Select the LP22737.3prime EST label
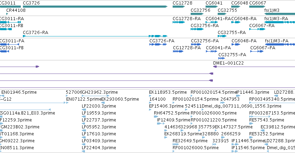This screenshot has height=153, width=295. (99, 120)
